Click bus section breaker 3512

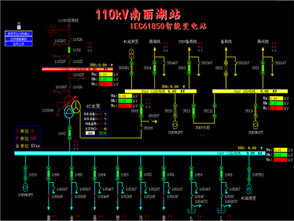pyautogui.click(x=194, y=111)
